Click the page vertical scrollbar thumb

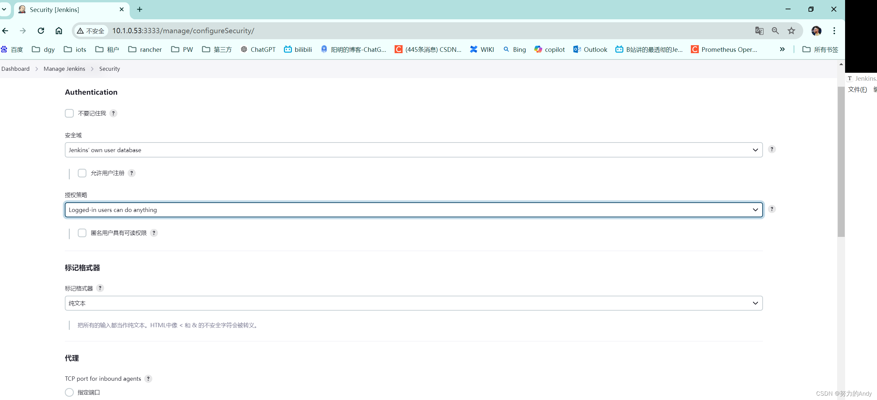coord(841,161)
